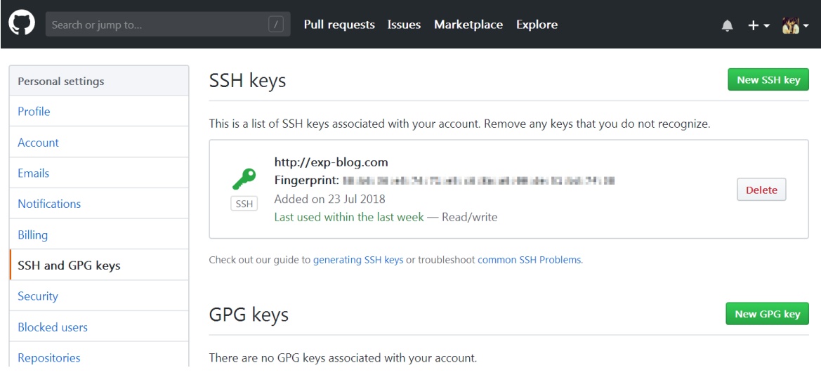Focus the Search or jump to field
Image resolution: width=821 pixels, height=375 pixels.
168,25
